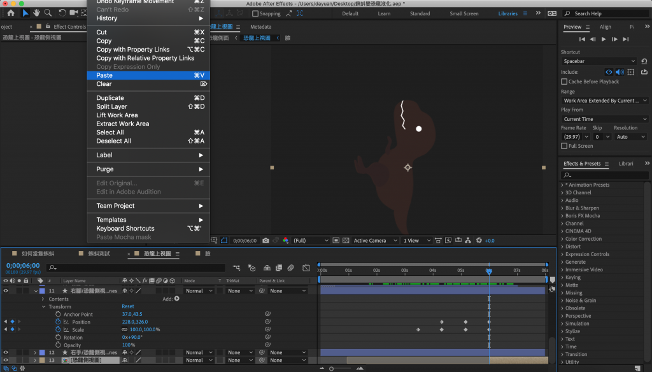
Task: Toggle include audio speaker in Preview panel
Action: point(620,72)
